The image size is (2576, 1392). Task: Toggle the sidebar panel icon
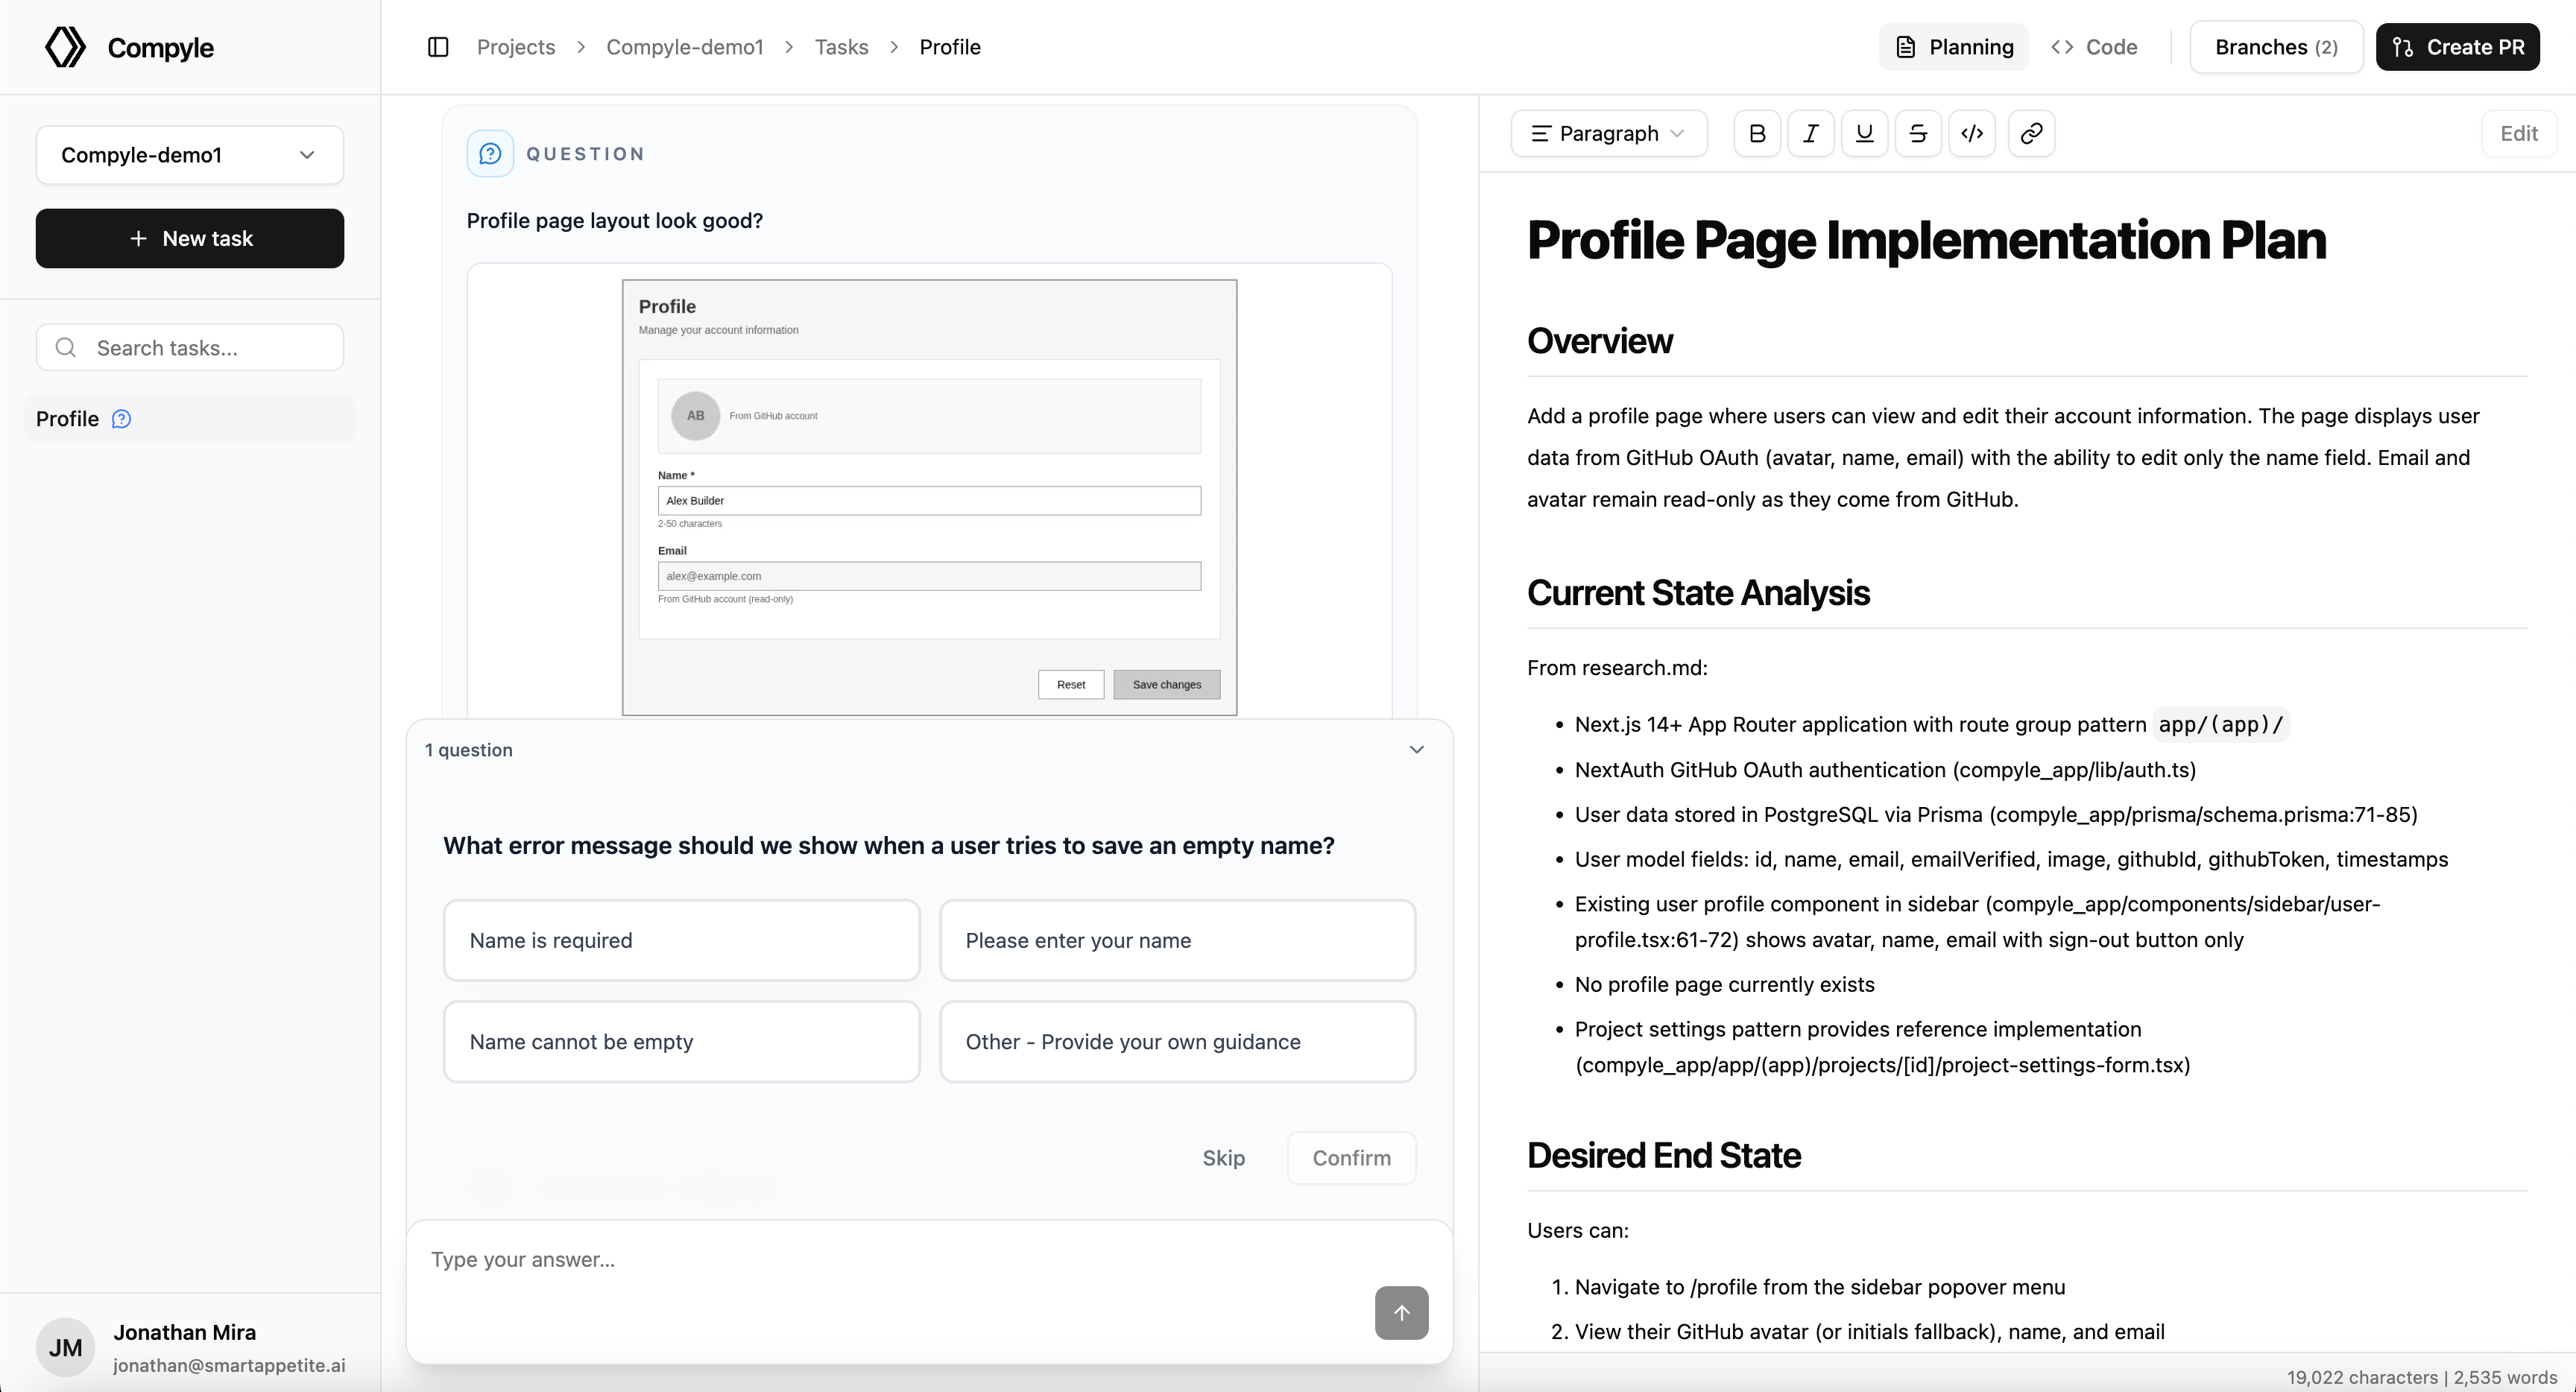click(437, 46)
